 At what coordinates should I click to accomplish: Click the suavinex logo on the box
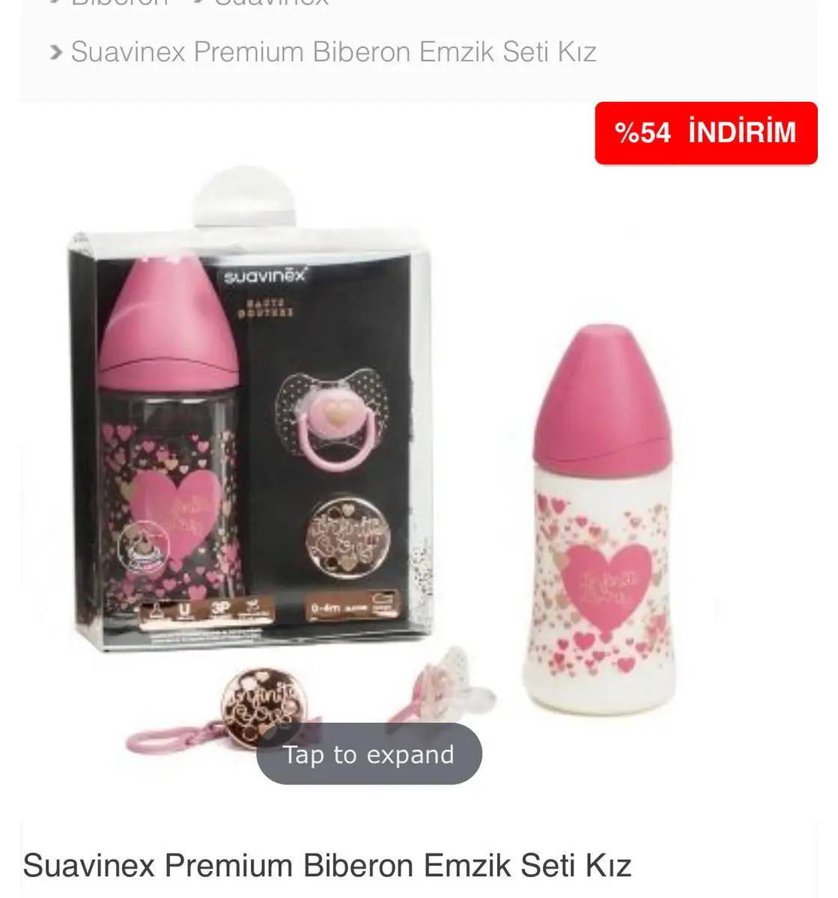click(x=265, y=275)
